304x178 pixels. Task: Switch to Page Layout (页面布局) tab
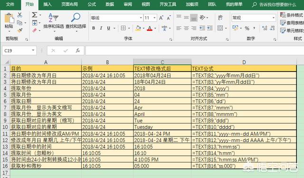pyautogui.click(x=70, y=4)
